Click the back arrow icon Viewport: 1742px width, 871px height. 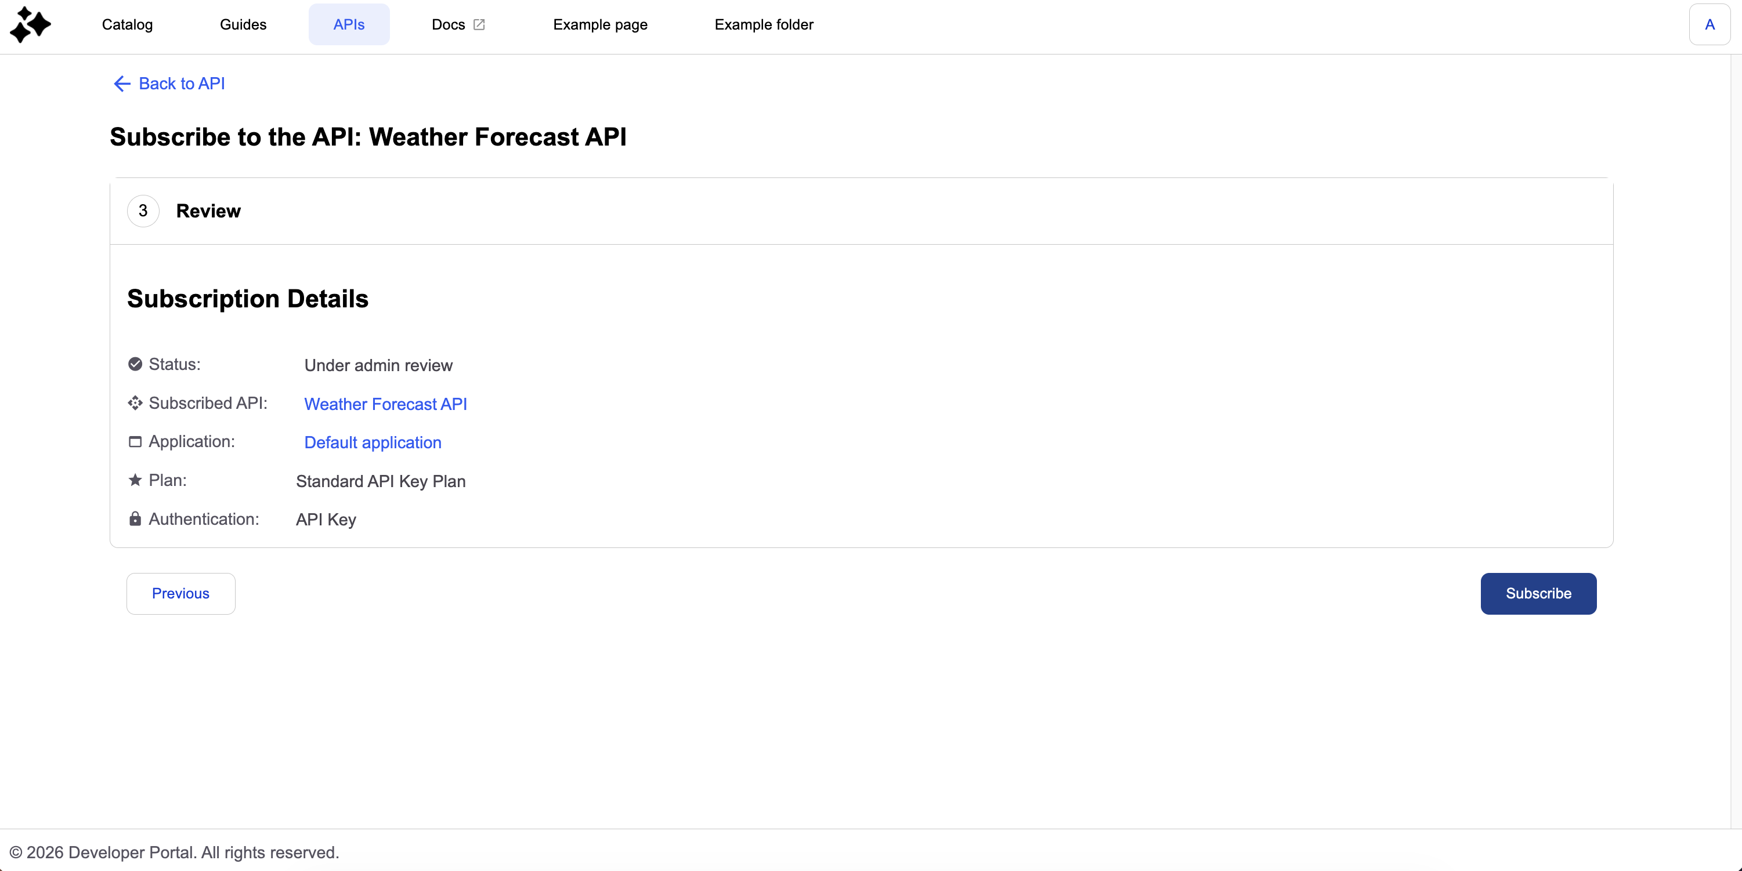(122, 84)
